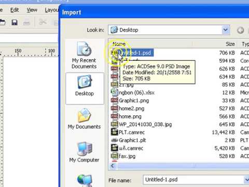Click the Open folder icon in the toolbar
This screenshot has width=249, height=187.
[x=3, y=22]
